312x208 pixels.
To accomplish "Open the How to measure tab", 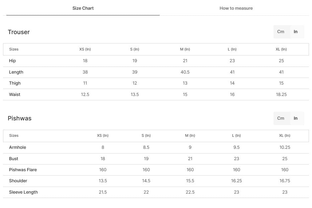I will pos(236,8).
